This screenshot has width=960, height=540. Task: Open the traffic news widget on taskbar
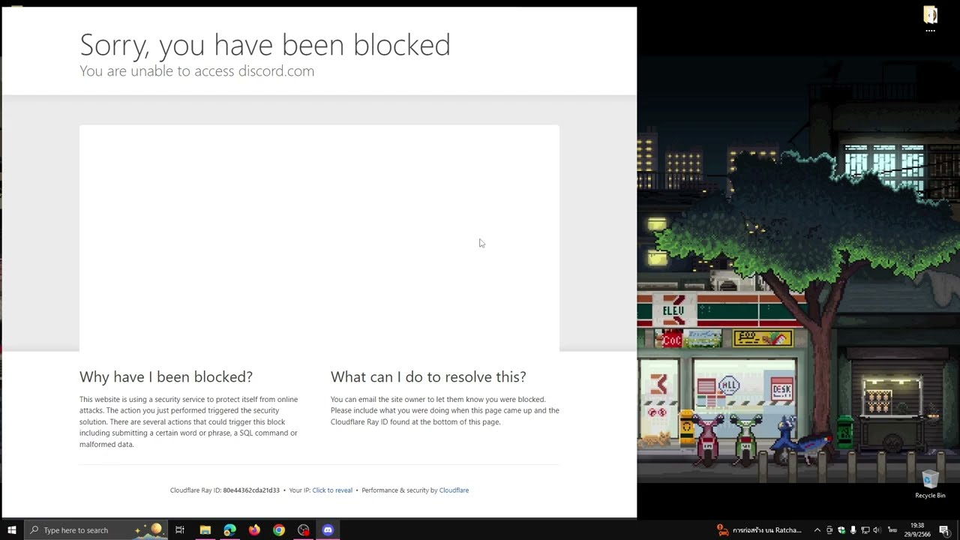click(759, 530)
